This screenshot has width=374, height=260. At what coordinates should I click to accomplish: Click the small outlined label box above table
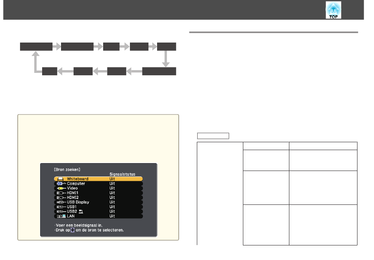[213, 136]
